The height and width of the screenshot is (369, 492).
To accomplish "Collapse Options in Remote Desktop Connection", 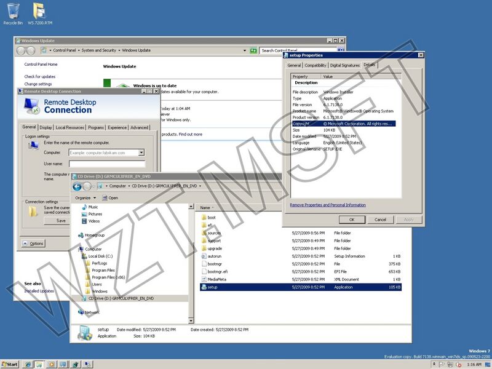I will [x=34, y=244].
